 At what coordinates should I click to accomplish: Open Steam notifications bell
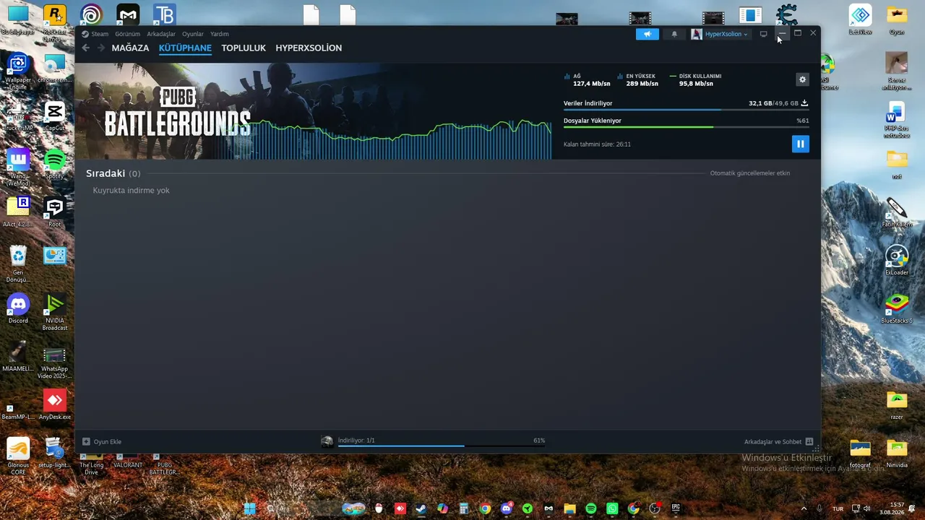pos(674,34)
